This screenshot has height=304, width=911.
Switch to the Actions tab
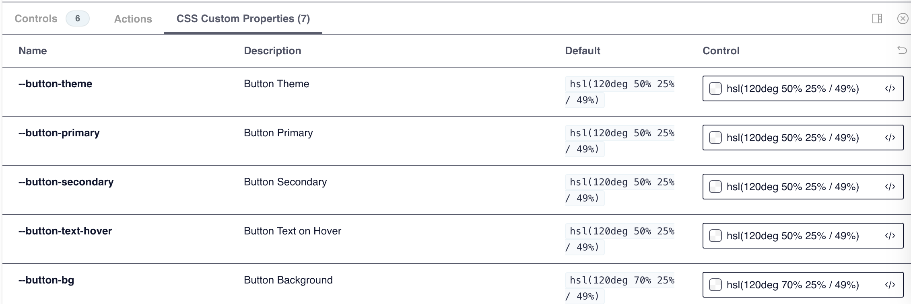point(133,19)
